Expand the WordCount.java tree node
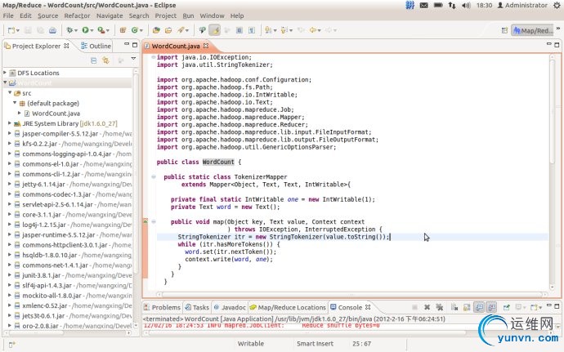 point(20,113)
